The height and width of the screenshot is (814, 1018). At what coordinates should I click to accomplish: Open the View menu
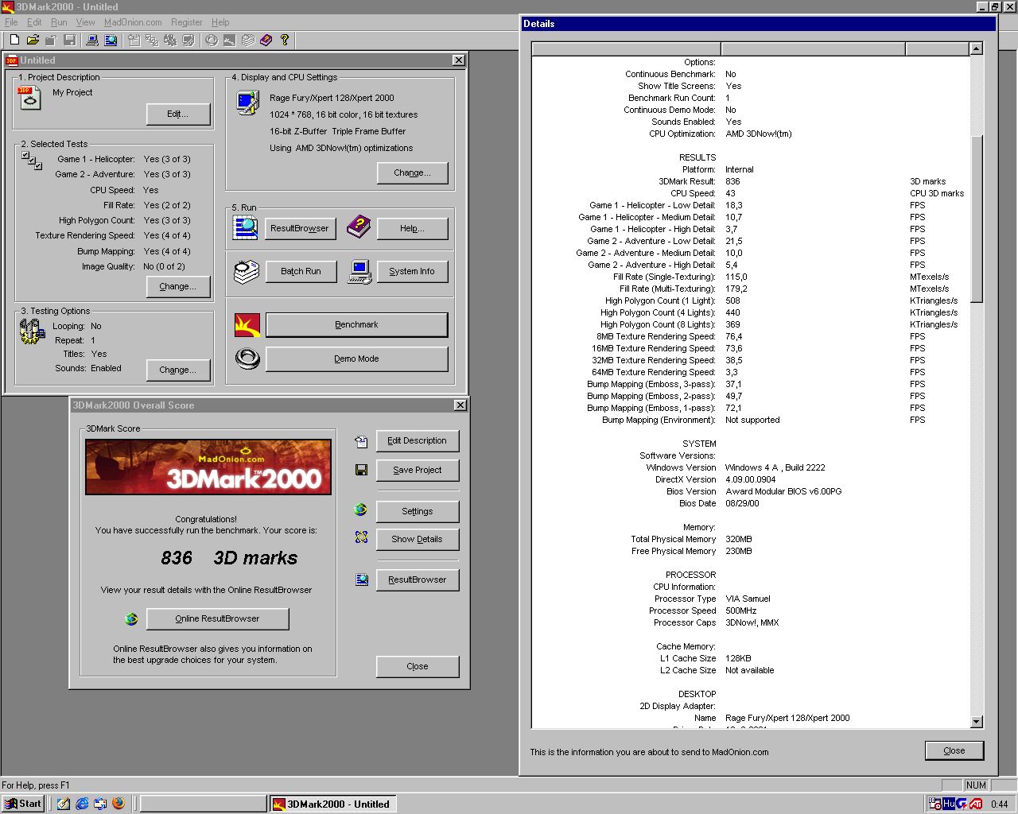click(x=85, y=22)
